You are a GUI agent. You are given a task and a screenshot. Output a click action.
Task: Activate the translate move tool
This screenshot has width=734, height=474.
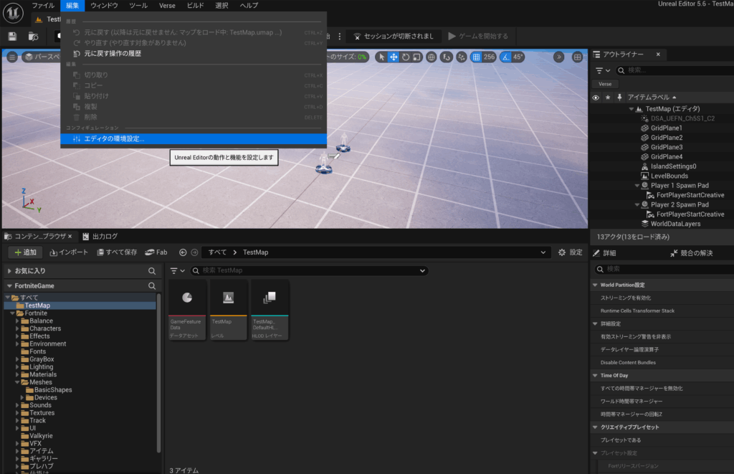pyautogui.click(x=394, y=57)
